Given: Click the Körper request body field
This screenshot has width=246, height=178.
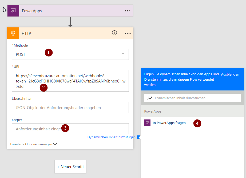Looking at the screenshot, I should (x=70, y=129).
